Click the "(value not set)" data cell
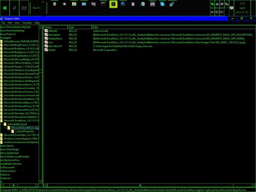The height and width of the screenshot is (192, 256). click(100, 31)
